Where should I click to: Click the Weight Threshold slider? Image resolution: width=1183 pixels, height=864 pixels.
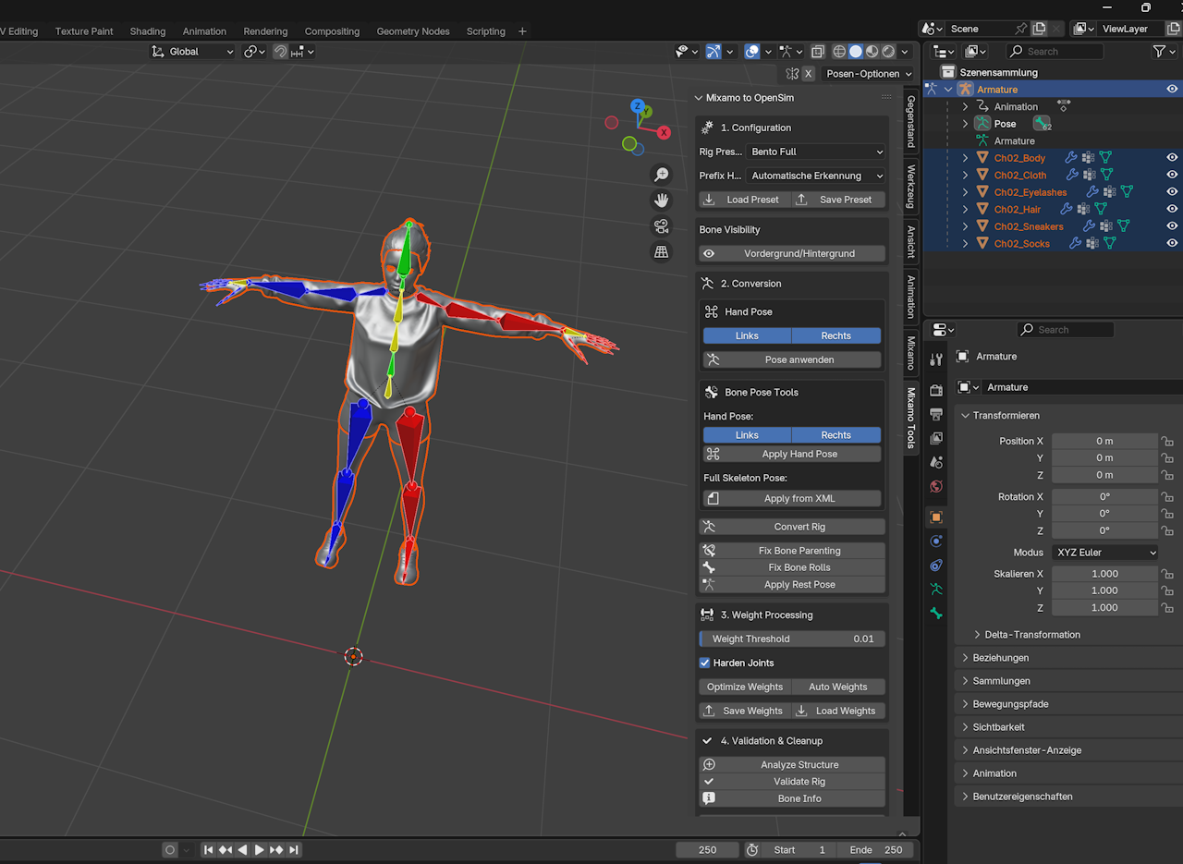pos(792,639)
